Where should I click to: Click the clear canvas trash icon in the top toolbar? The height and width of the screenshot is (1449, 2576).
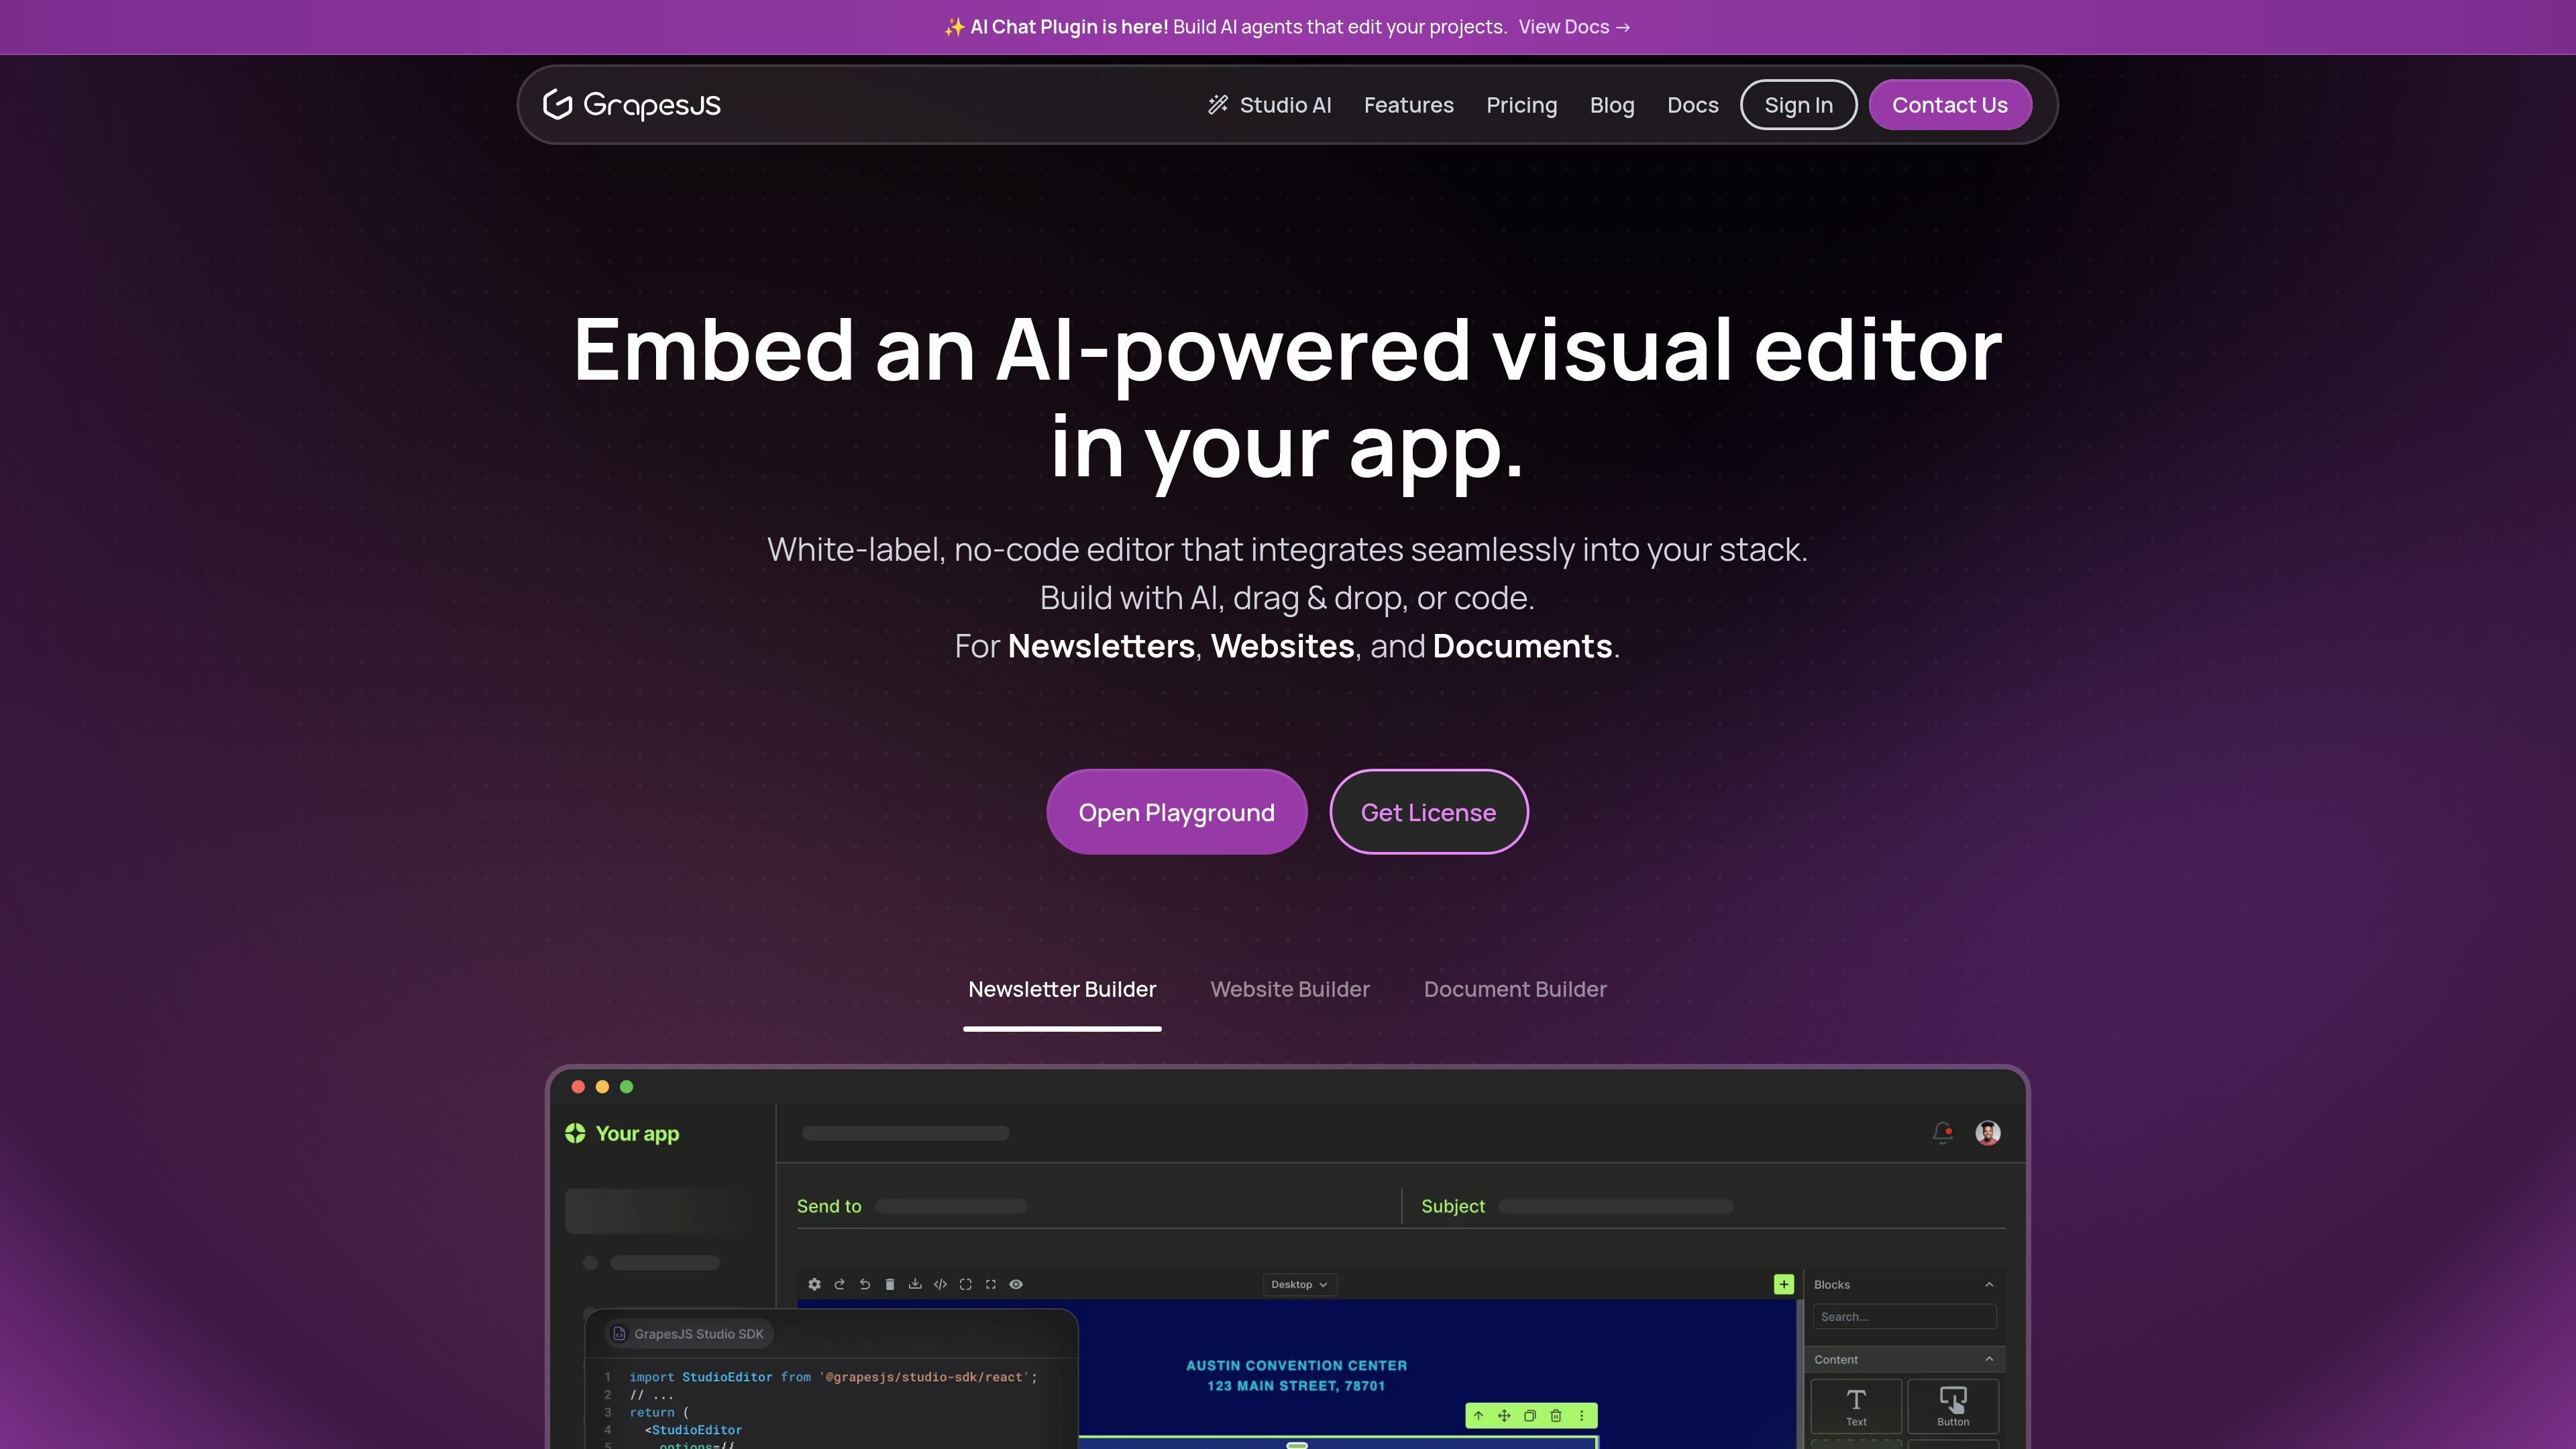[889, 1284]
